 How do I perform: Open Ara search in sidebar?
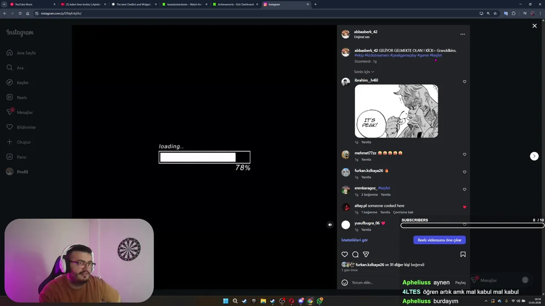coord(15,68)
